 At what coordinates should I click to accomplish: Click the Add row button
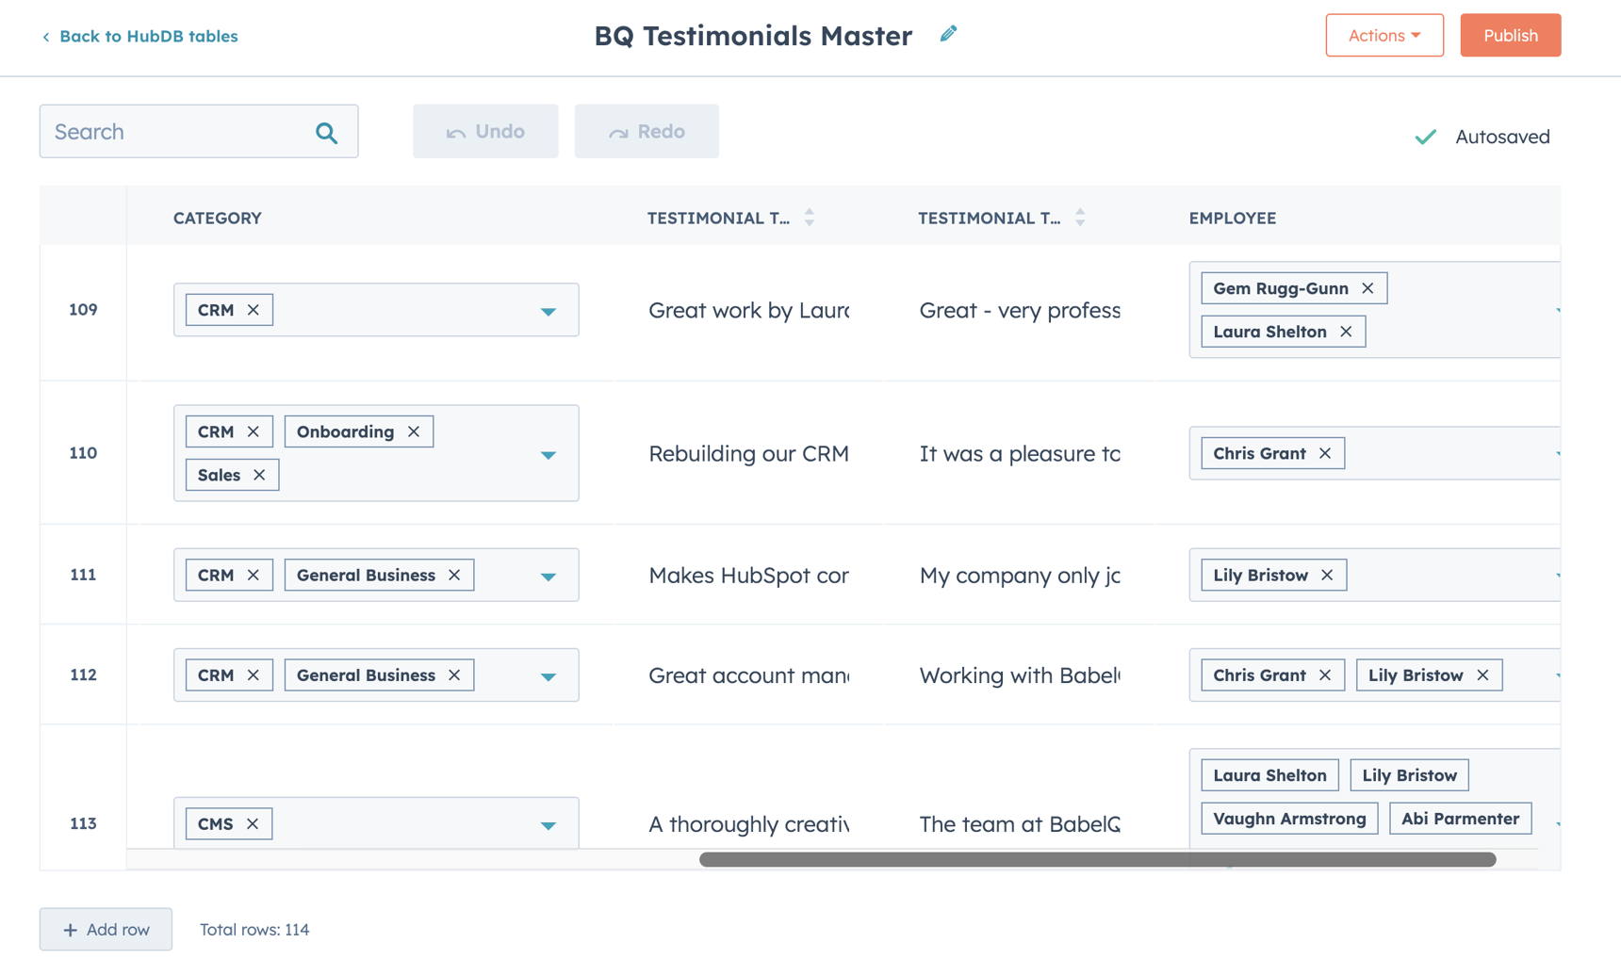[106, 929]
